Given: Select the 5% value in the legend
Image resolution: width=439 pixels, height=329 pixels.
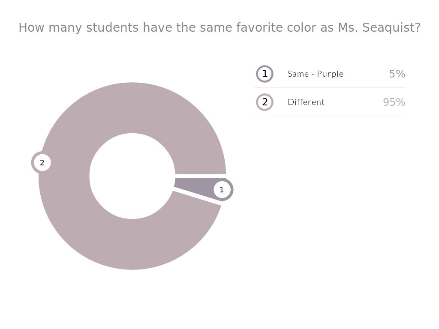Looking at the screenshot, I should tap(397, 74).
